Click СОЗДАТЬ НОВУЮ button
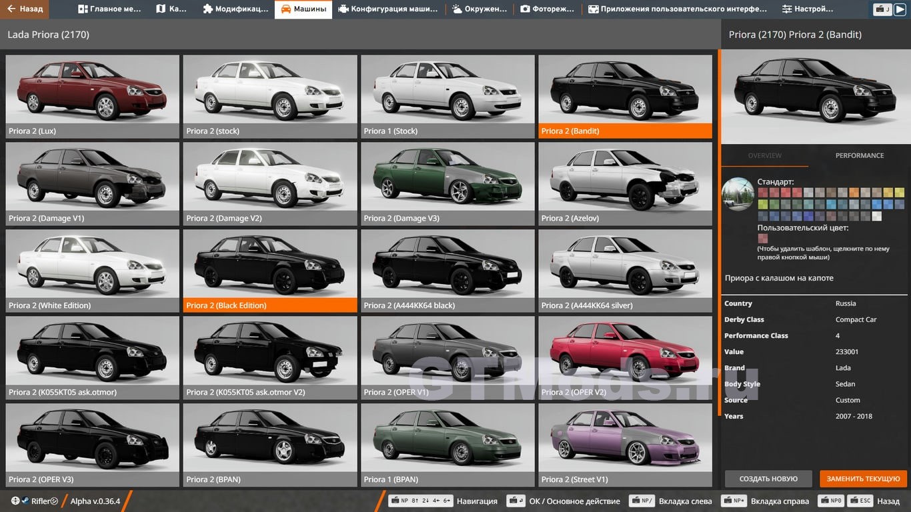Image resolution: width=911 pixels, height=512 pixels. [x=768, y=479]
